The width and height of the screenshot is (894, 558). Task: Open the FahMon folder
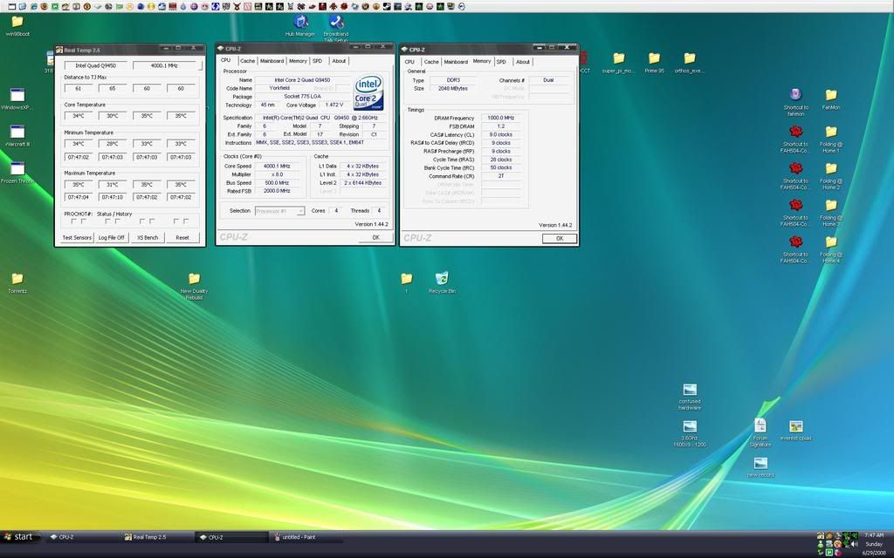831,99
